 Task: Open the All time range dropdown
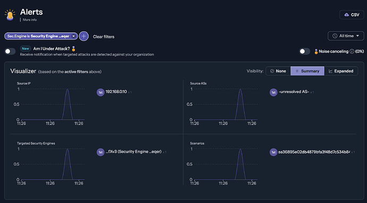346,36
